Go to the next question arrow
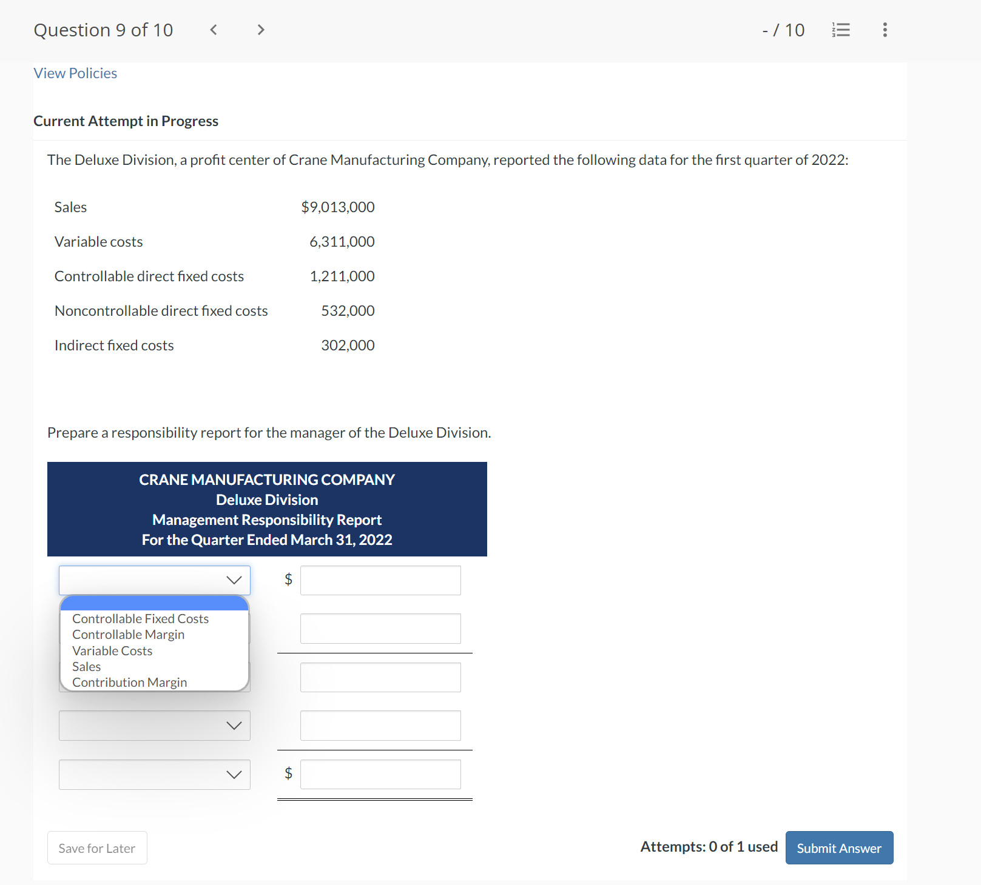 [261, 30]
